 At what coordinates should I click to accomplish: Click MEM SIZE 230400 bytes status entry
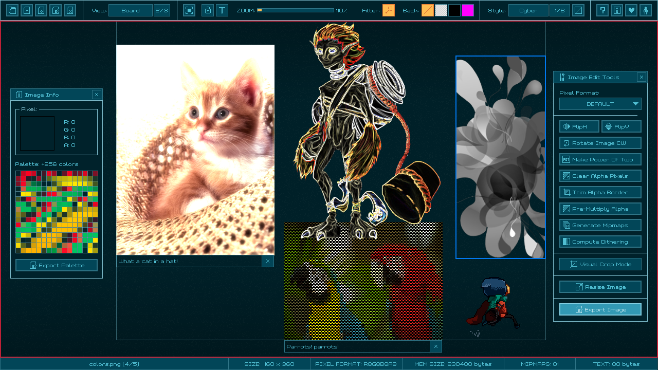click(x=453, y=364)
